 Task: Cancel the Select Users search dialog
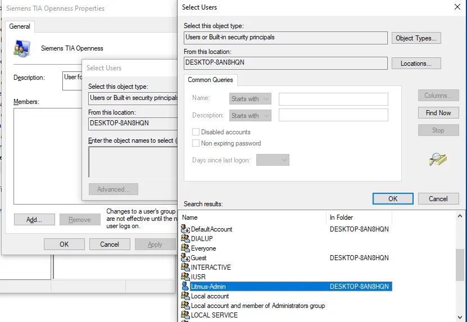pyautogui.click(x=438, y=199)
